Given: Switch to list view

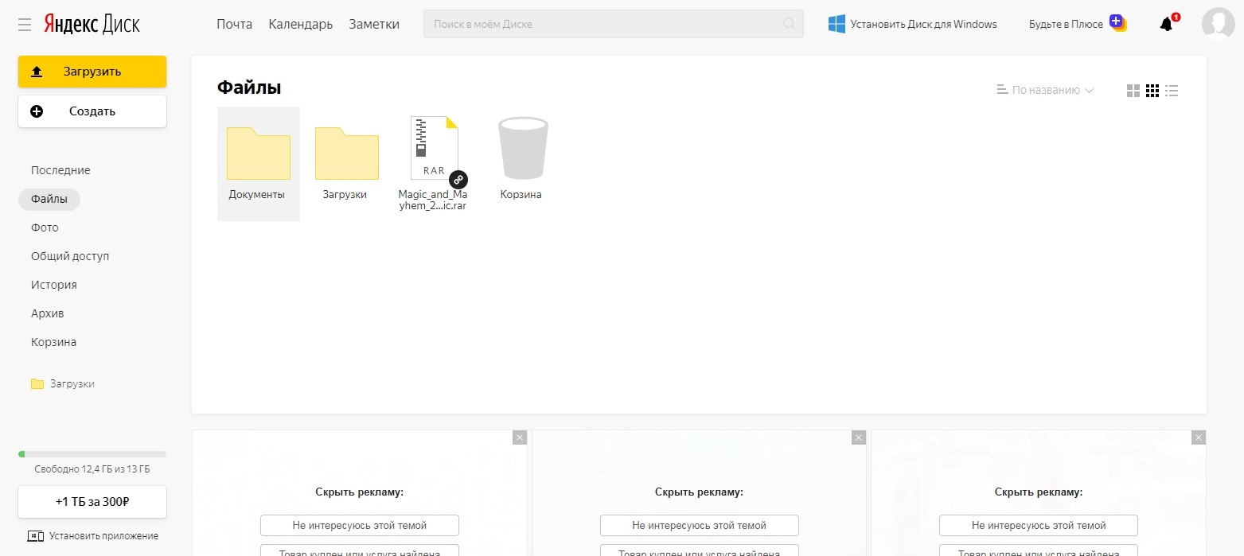Looking at the screenshot, I should coord(1172,91).
